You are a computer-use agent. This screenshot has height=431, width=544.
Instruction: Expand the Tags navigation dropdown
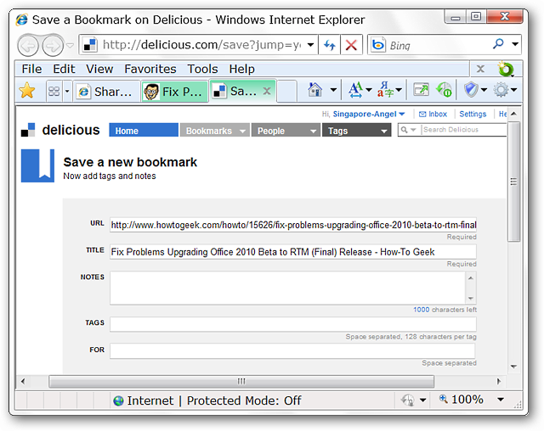click(x=383, y=132)
